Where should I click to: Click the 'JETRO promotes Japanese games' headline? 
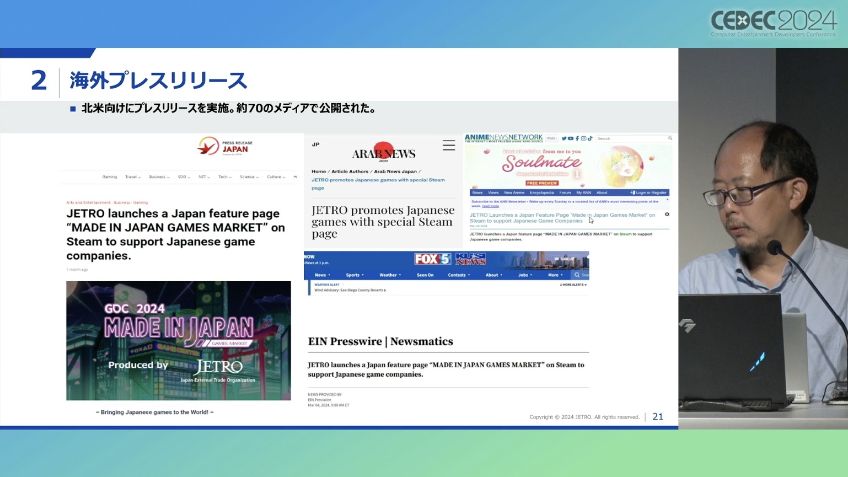point(383,222)
